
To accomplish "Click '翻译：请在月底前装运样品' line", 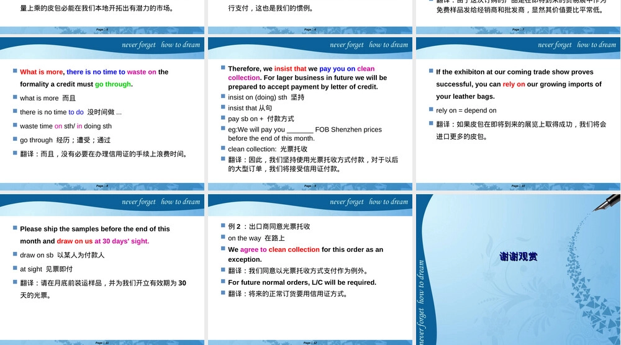I will tap(103, 289).
